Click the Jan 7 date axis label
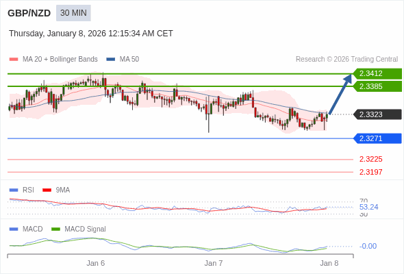The height and width of the screenshot is (274, 404). pos(214,263)
